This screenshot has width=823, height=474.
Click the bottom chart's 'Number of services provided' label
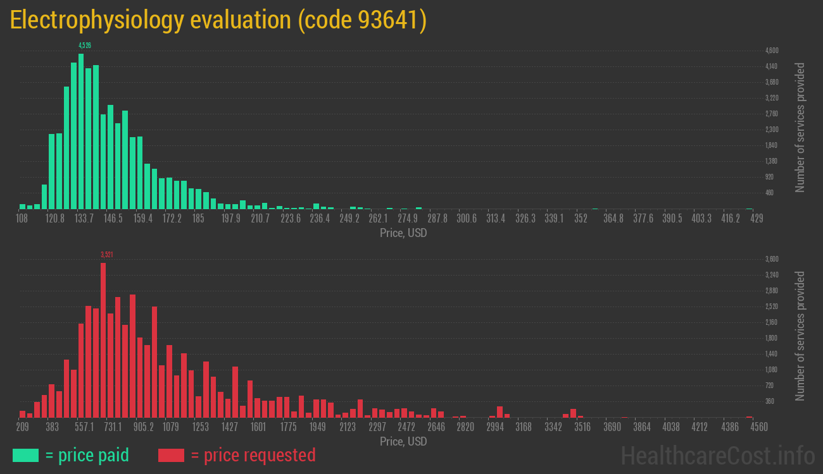pos(800,336)
